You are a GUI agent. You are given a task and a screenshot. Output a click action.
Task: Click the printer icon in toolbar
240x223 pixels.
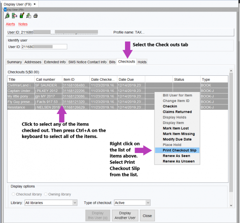point(36,15)
